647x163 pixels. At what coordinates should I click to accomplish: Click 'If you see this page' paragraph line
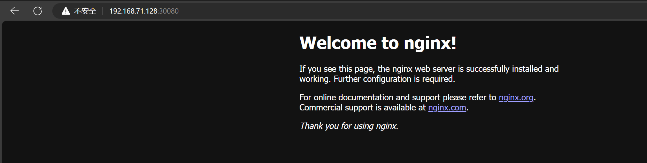(429, 69)
